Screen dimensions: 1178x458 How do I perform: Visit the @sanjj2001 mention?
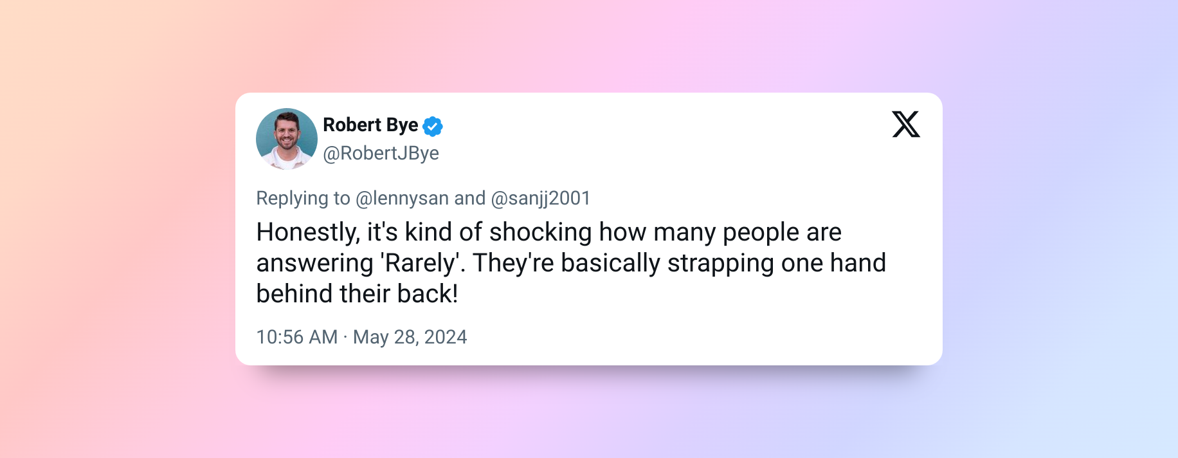[541, 198]
